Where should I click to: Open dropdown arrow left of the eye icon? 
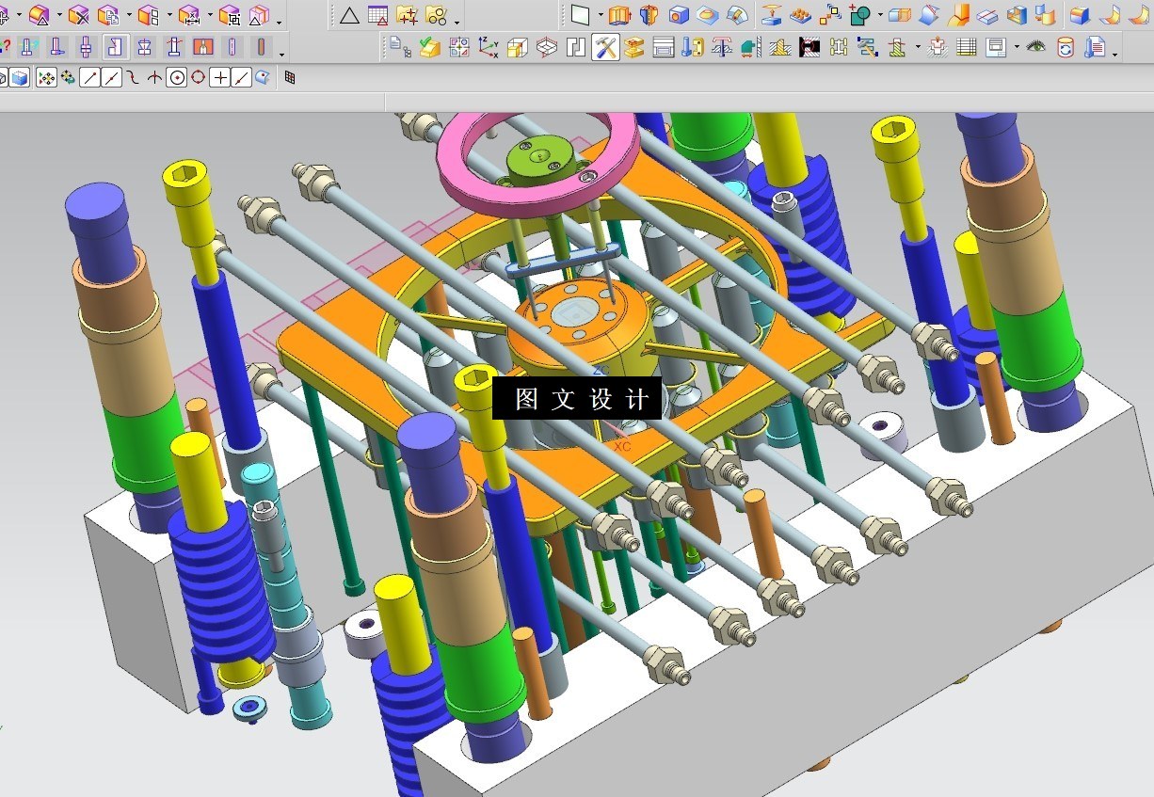1017,47
